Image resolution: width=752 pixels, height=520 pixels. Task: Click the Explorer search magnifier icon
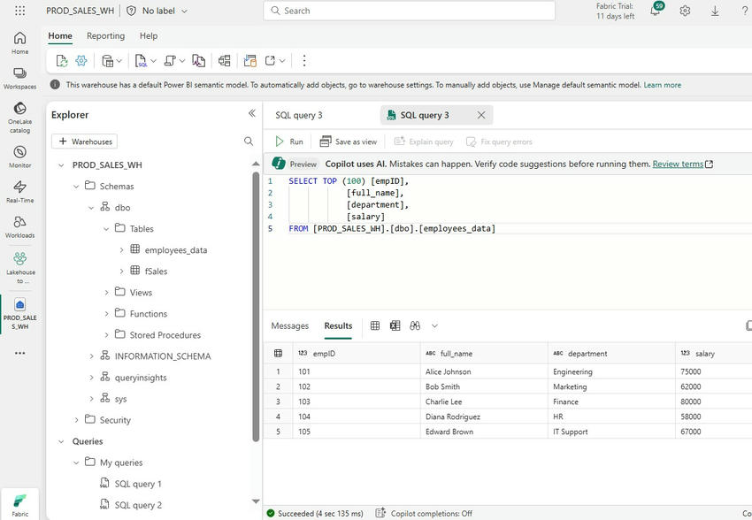point(249,141)
